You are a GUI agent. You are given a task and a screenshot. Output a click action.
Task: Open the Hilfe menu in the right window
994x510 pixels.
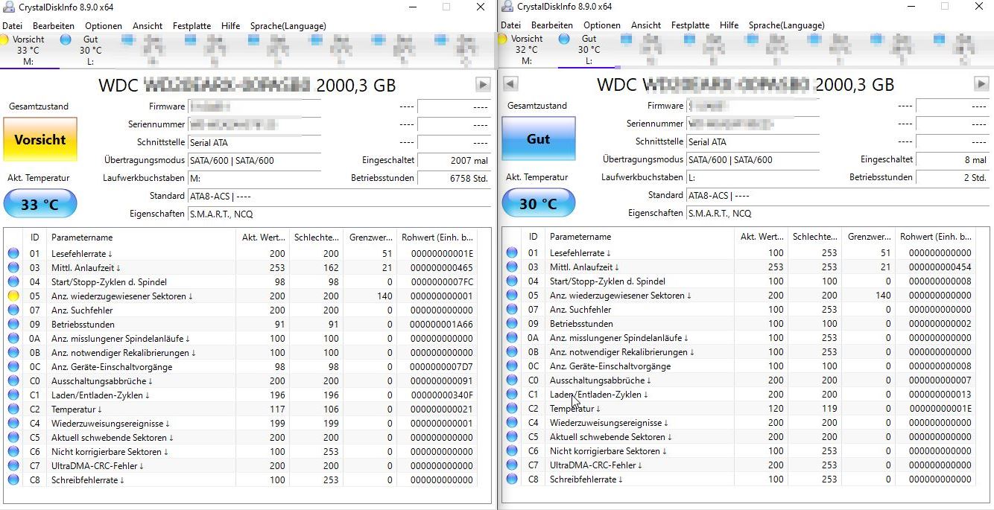click(x=729, y=25)
